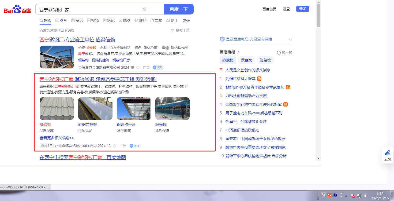This screenshot has width=394, height=201.
Task: Open hot search 男子撞电动车赔2500后越想越不对
Action: click(x=254, y=113)
